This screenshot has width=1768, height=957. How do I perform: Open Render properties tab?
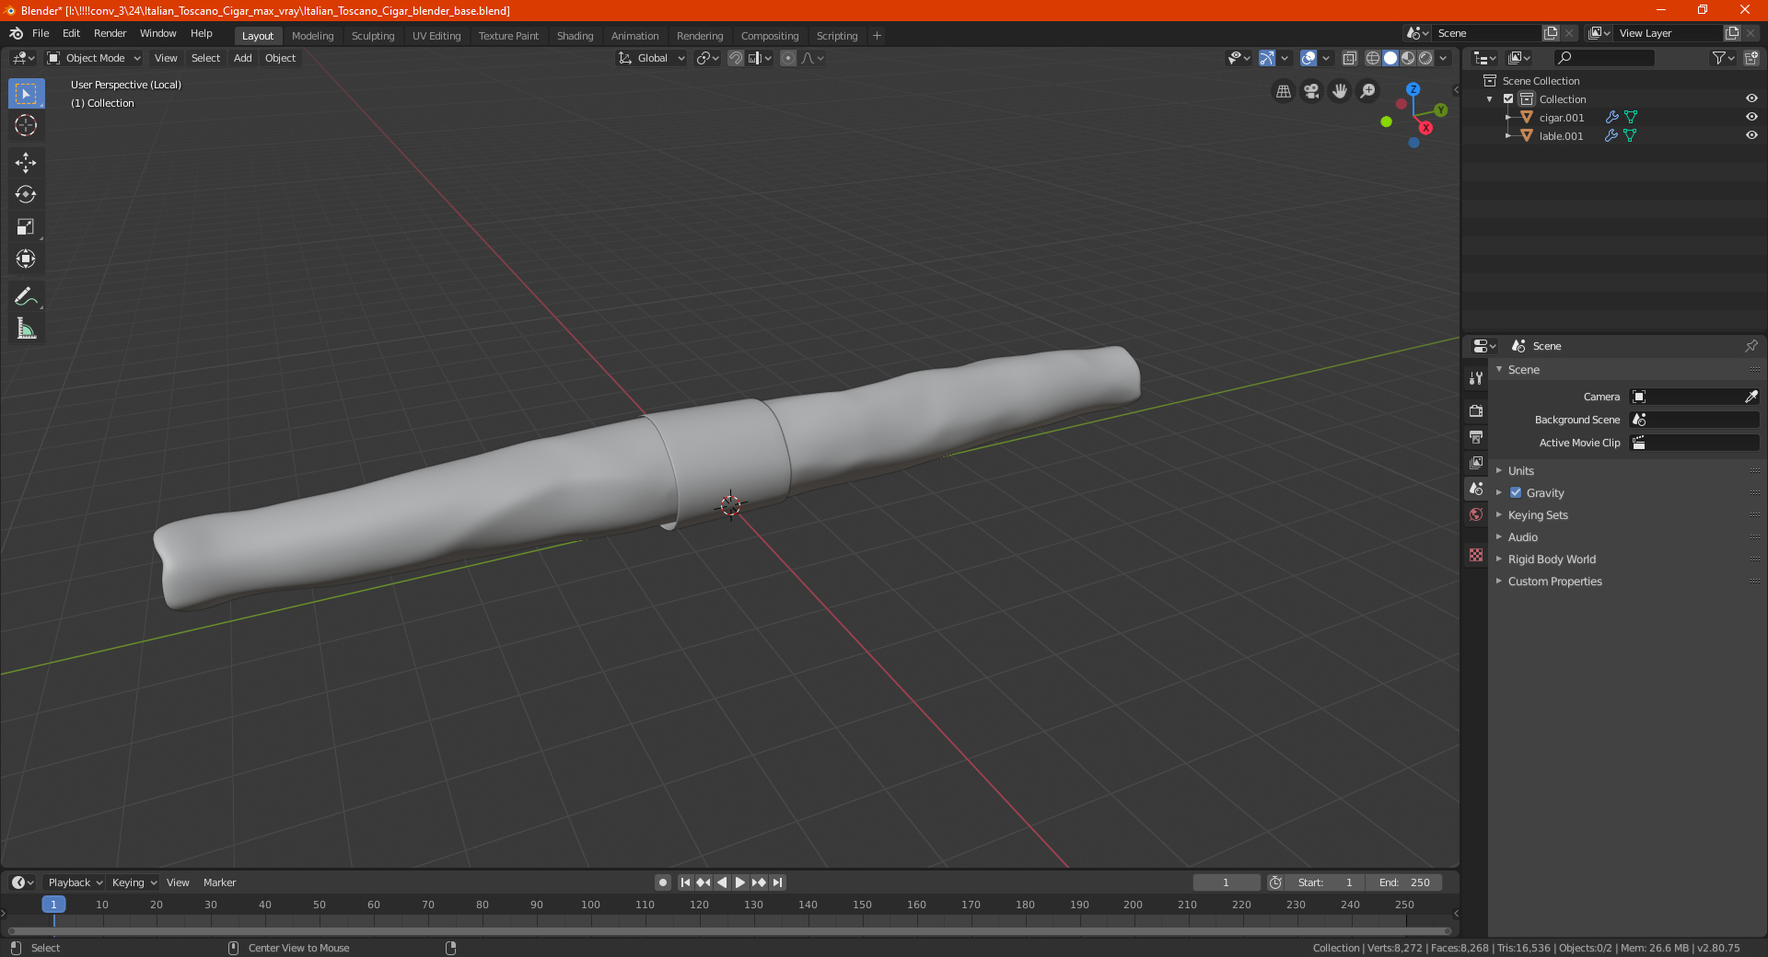[x=1476, y=410]
